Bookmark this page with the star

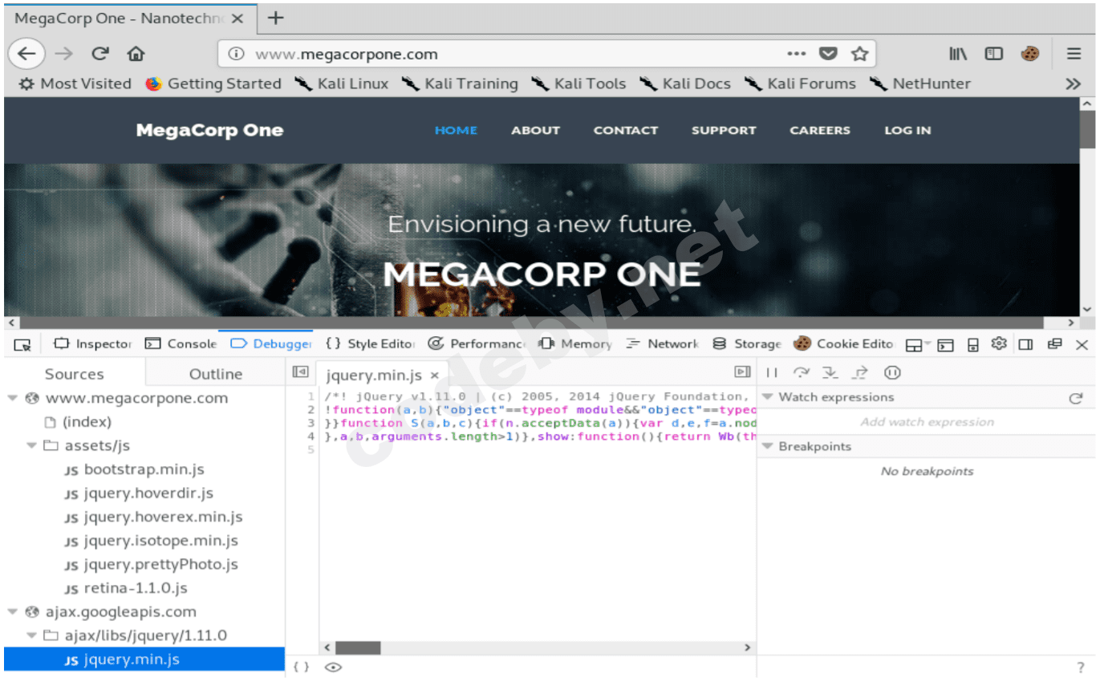[860, 54]
